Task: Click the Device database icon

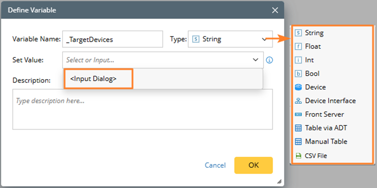Action: click(298, 87)
